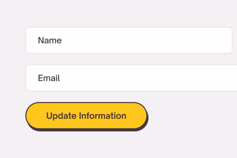Image resolution: width=237 pixels, height=158 pixels.
Task: Focus the Email text field
Action: pos(131,78)
